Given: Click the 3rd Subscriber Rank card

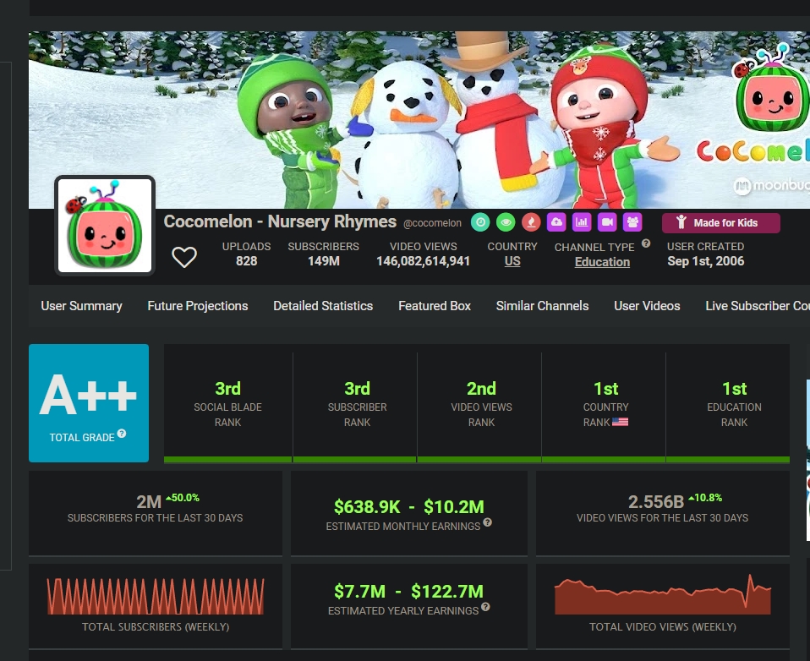Looking at the screenshot, I should pos(355,403).
